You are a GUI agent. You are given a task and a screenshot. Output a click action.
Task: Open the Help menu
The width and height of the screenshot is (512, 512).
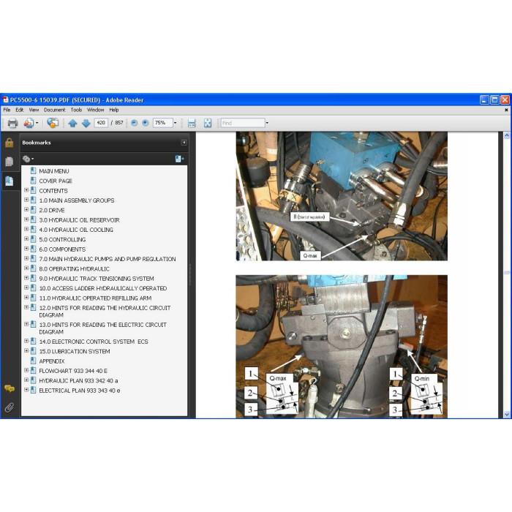tap(114, 110)
